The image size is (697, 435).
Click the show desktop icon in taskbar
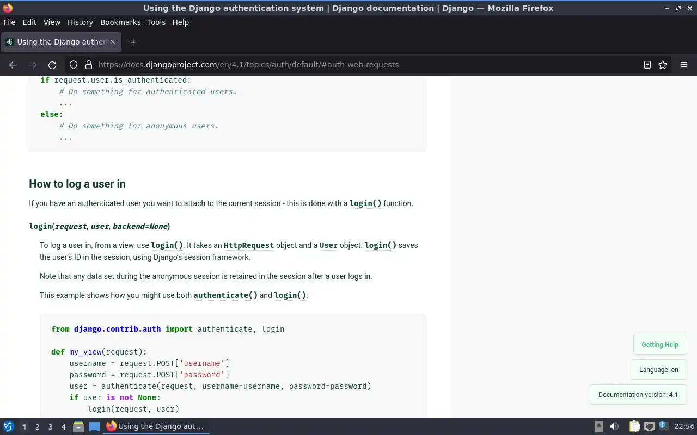[94, 427]
